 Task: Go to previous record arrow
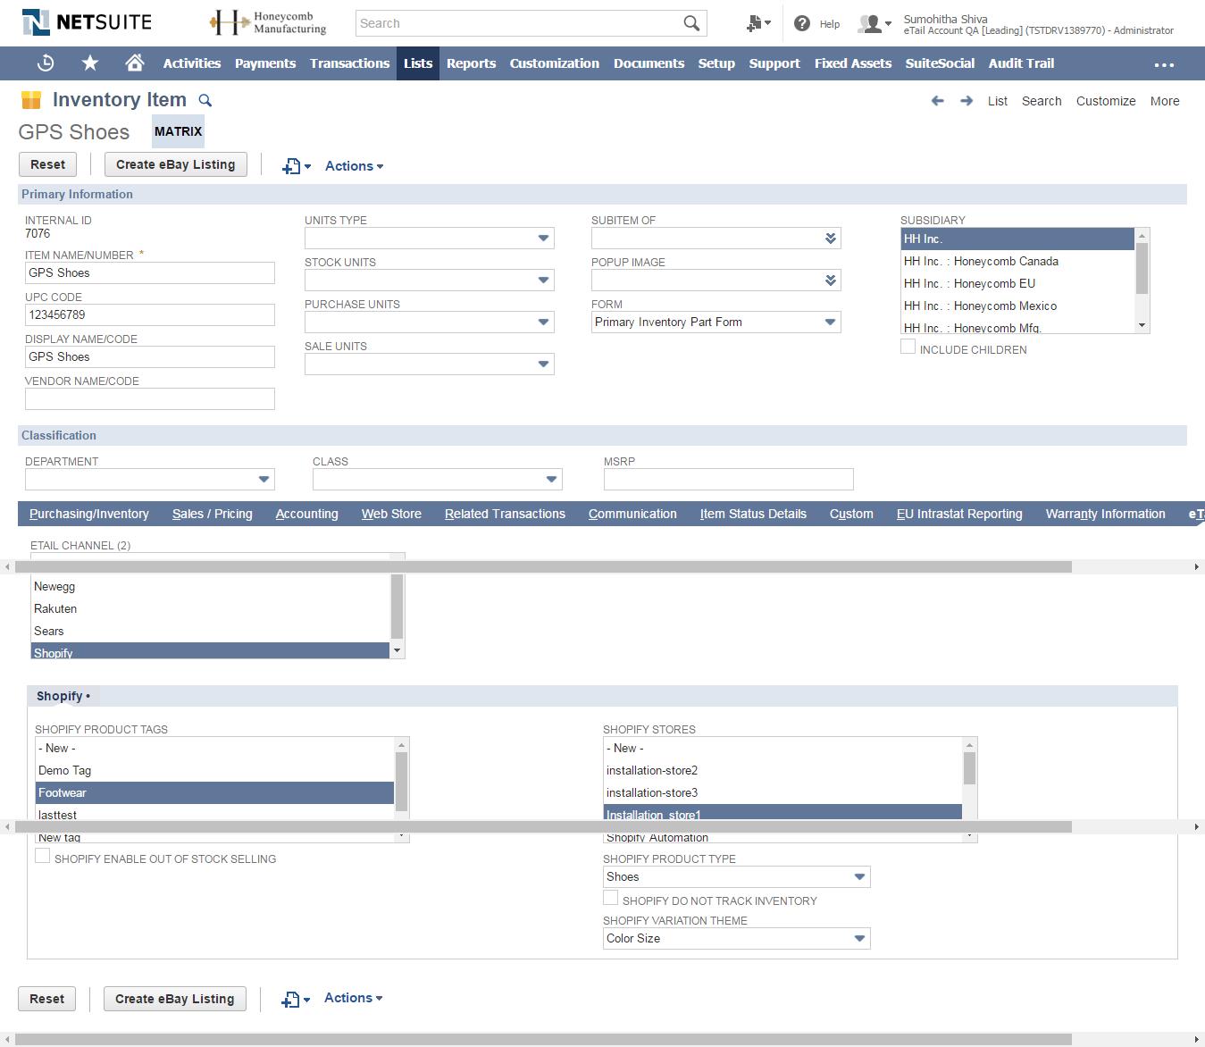click(x=937, y=101)
